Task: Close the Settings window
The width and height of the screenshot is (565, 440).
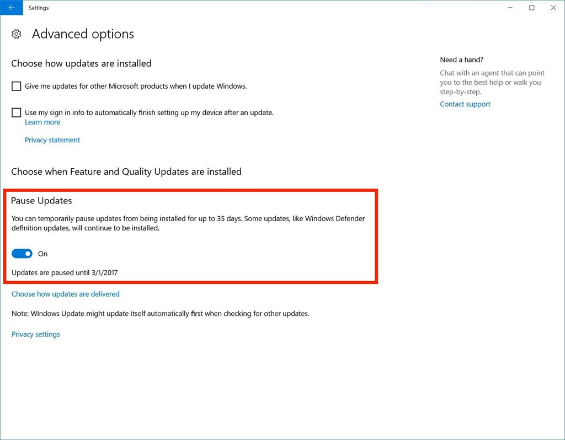Action: pyautogui.click(x=553, y=8)
